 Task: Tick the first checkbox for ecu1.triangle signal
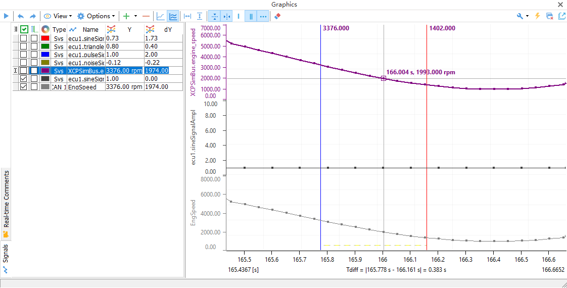click(x=23, y=46)
